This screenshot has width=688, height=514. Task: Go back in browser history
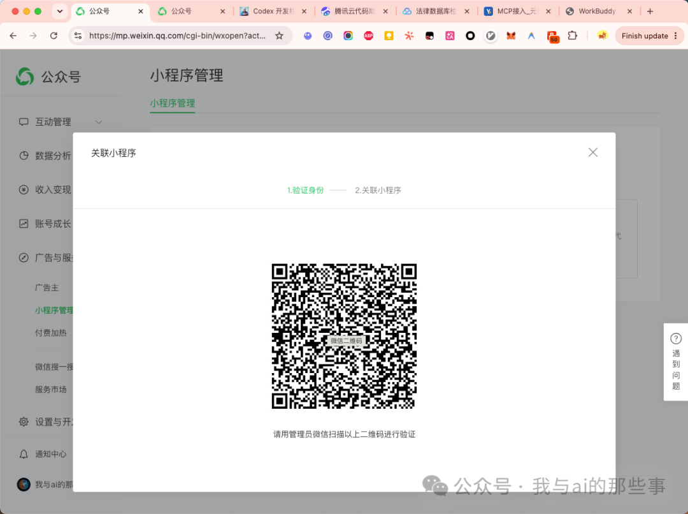click(13, 36)
